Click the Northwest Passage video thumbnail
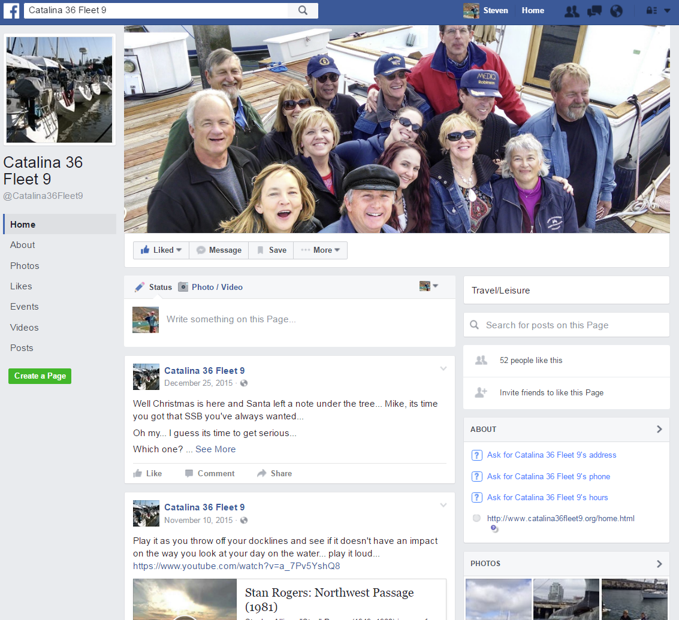This screenshot has width=679, height=620. click(185, 600)
